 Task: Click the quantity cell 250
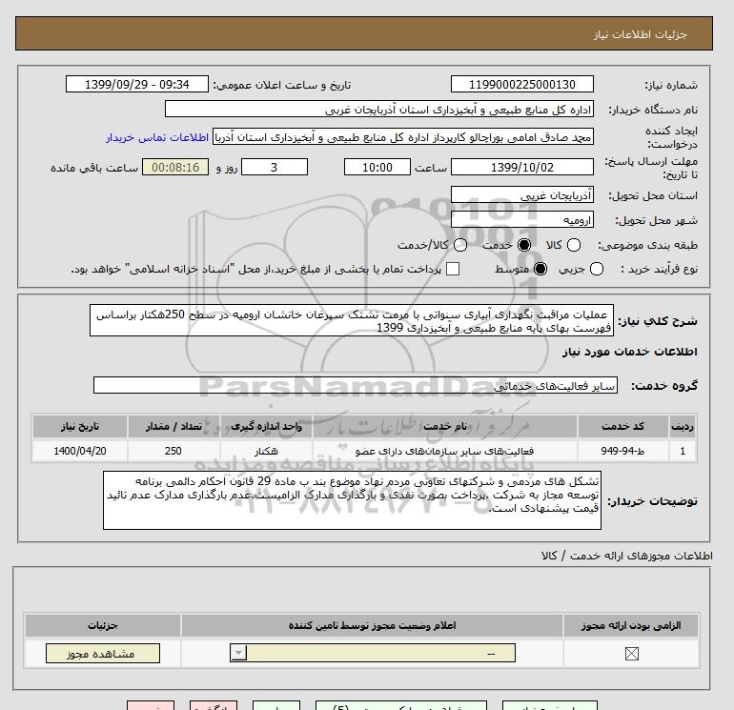click(x=173, y=451)
